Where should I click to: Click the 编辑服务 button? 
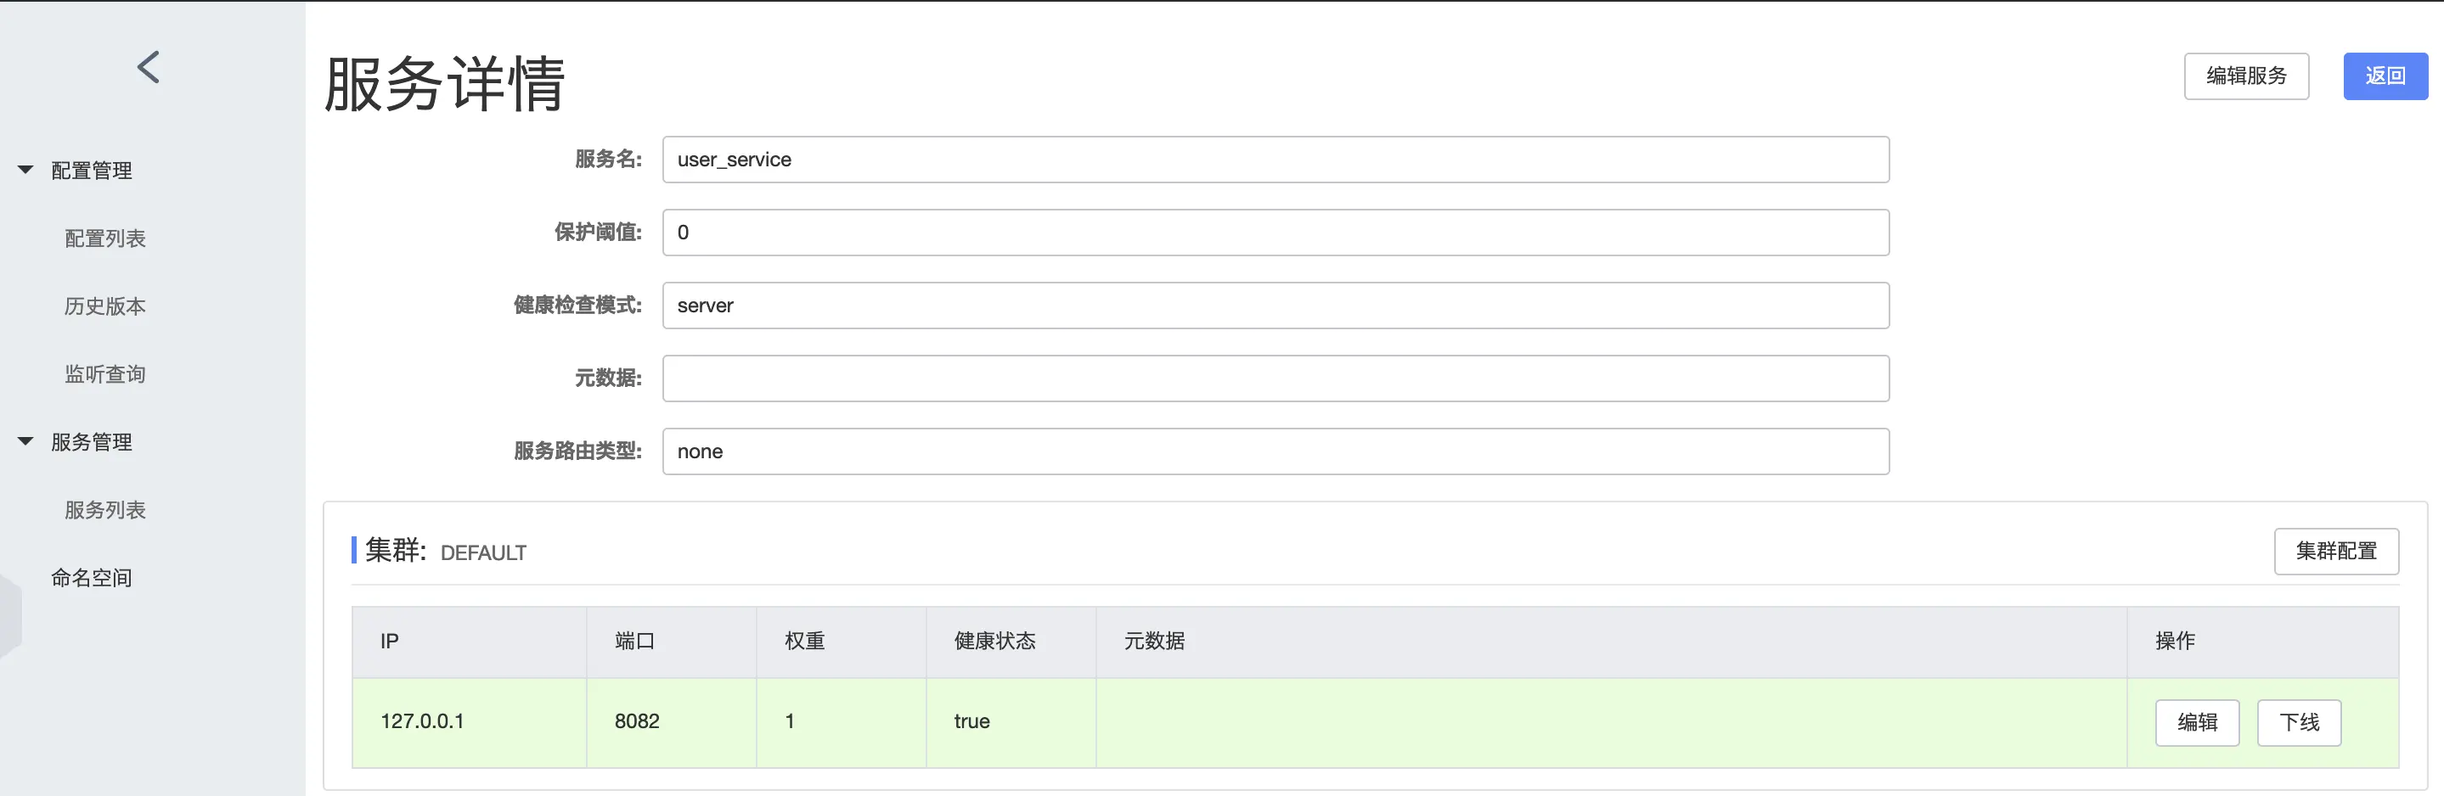[x=2247, y=76]
